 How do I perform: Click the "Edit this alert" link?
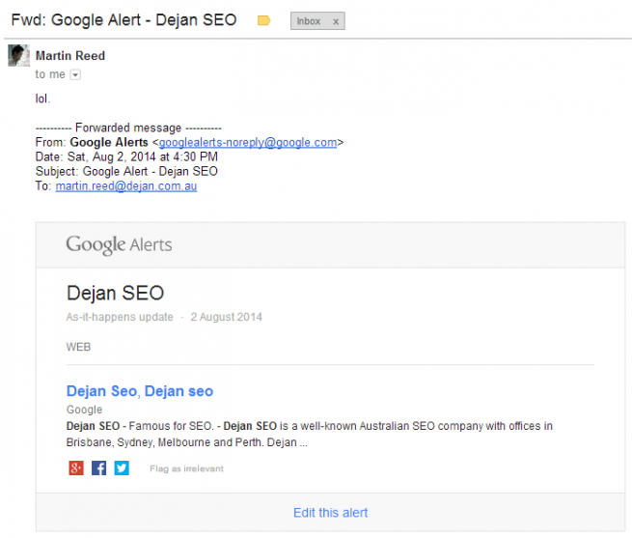[331, 513]
